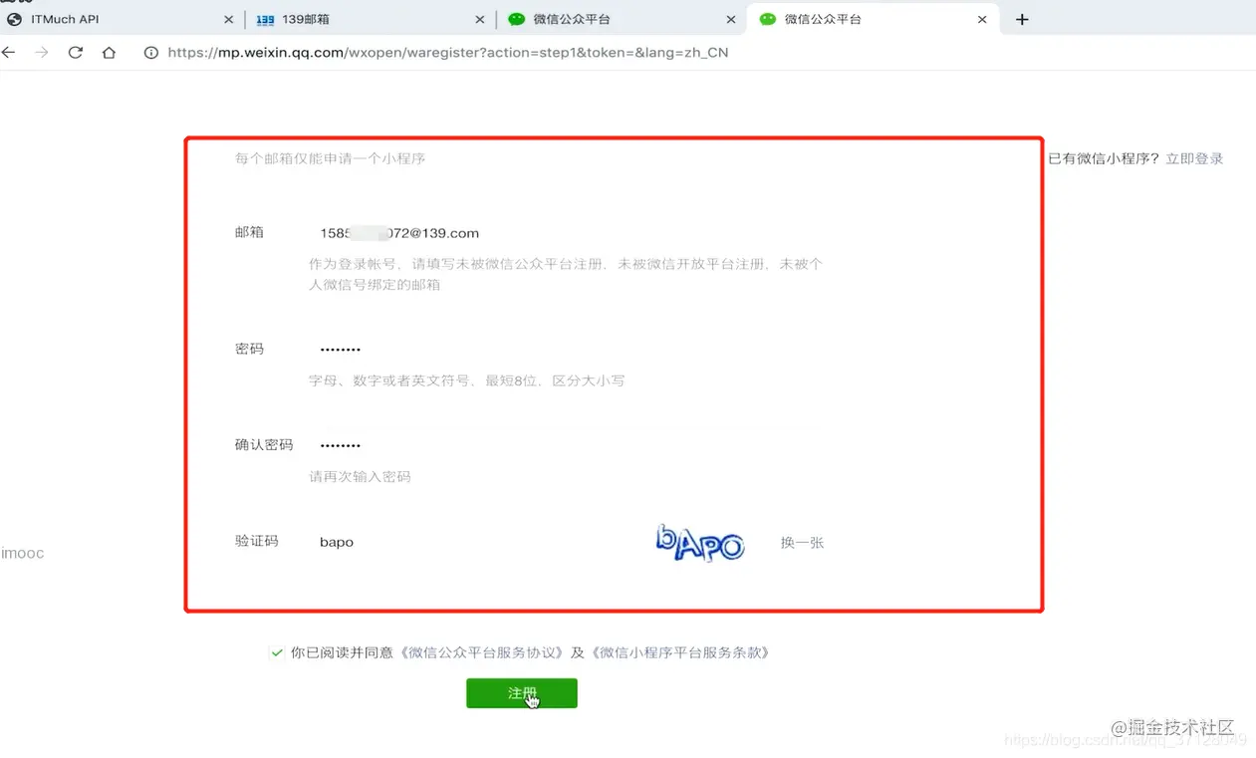Image resolution: width=1256 pixels, height=758 pixels.
Task: Close the active 微信公众平台 tab
Action: [983, 19]
